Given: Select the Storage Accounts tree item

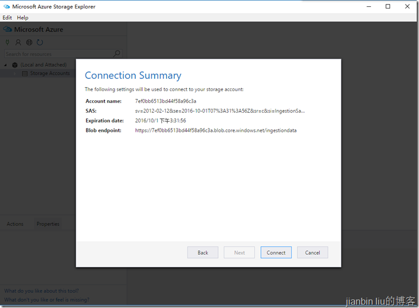Looking at the screenshot, I should click(x=50, y=73).
